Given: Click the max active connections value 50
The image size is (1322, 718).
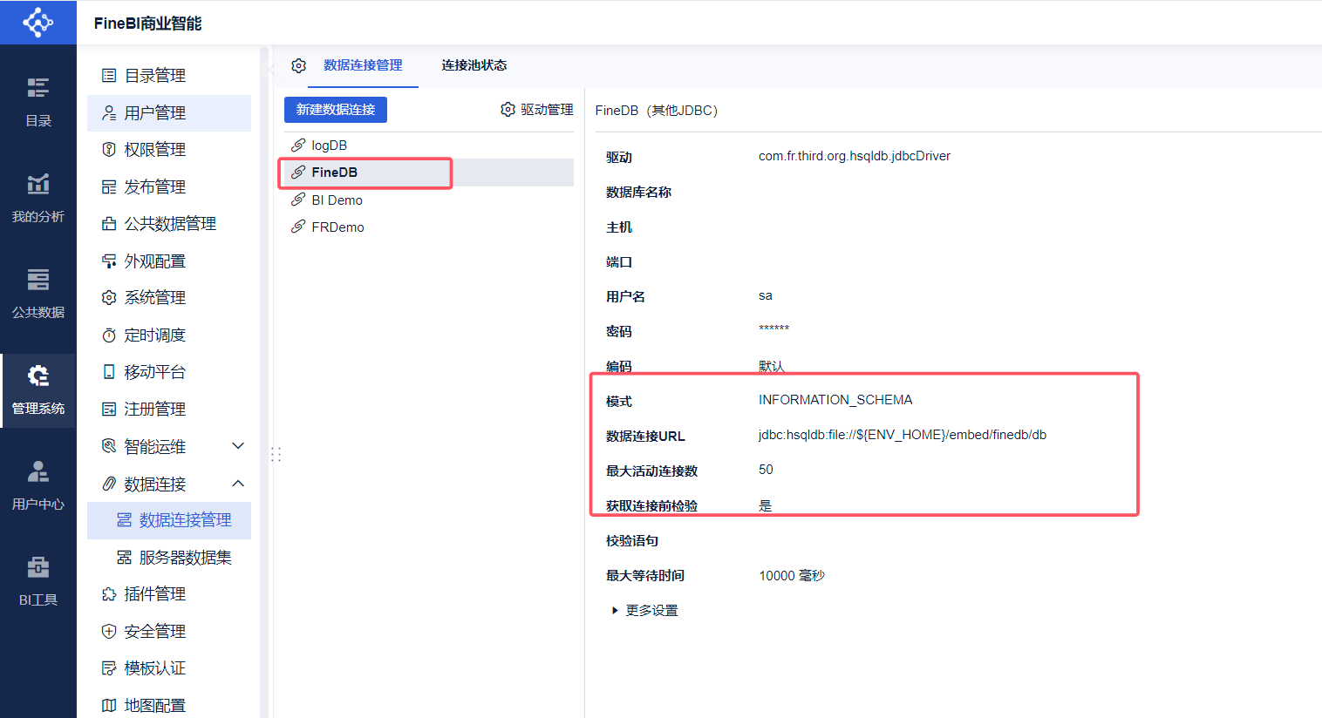Looking at the screenshot, I should 766,470.
